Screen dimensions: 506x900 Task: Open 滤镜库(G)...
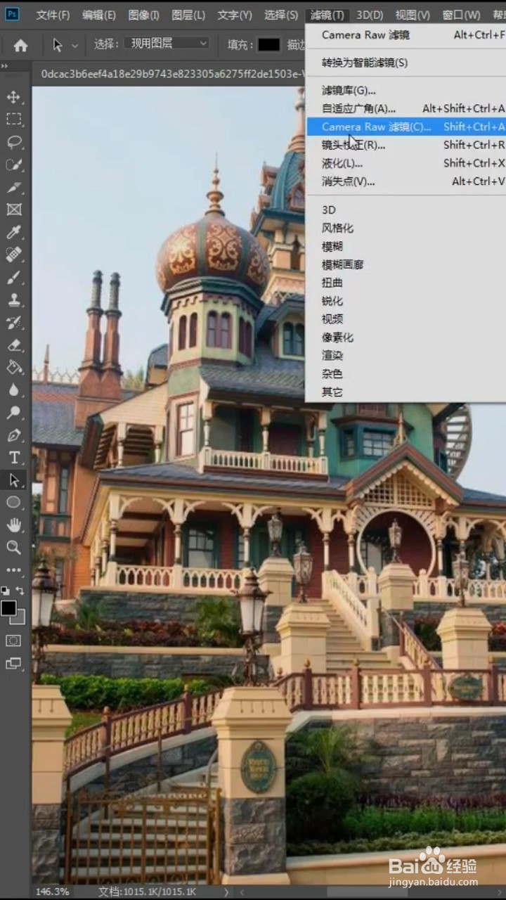coord(406,90)
